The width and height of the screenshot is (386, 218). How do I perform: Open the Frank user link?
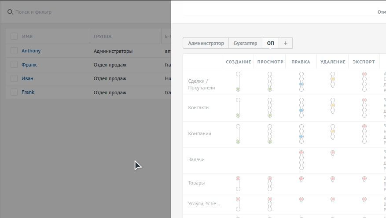pos(28,92)
